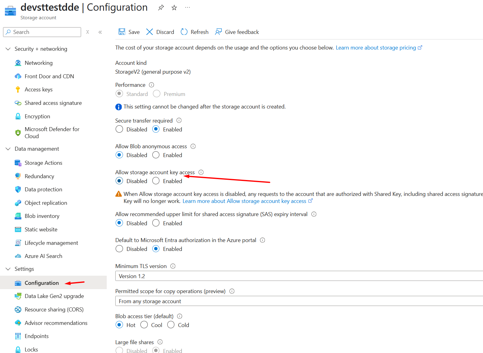The height and width of the screenshot is (353, 483).
Task: Open Minimum TLS version dropdown
Action: click(299, 276)
